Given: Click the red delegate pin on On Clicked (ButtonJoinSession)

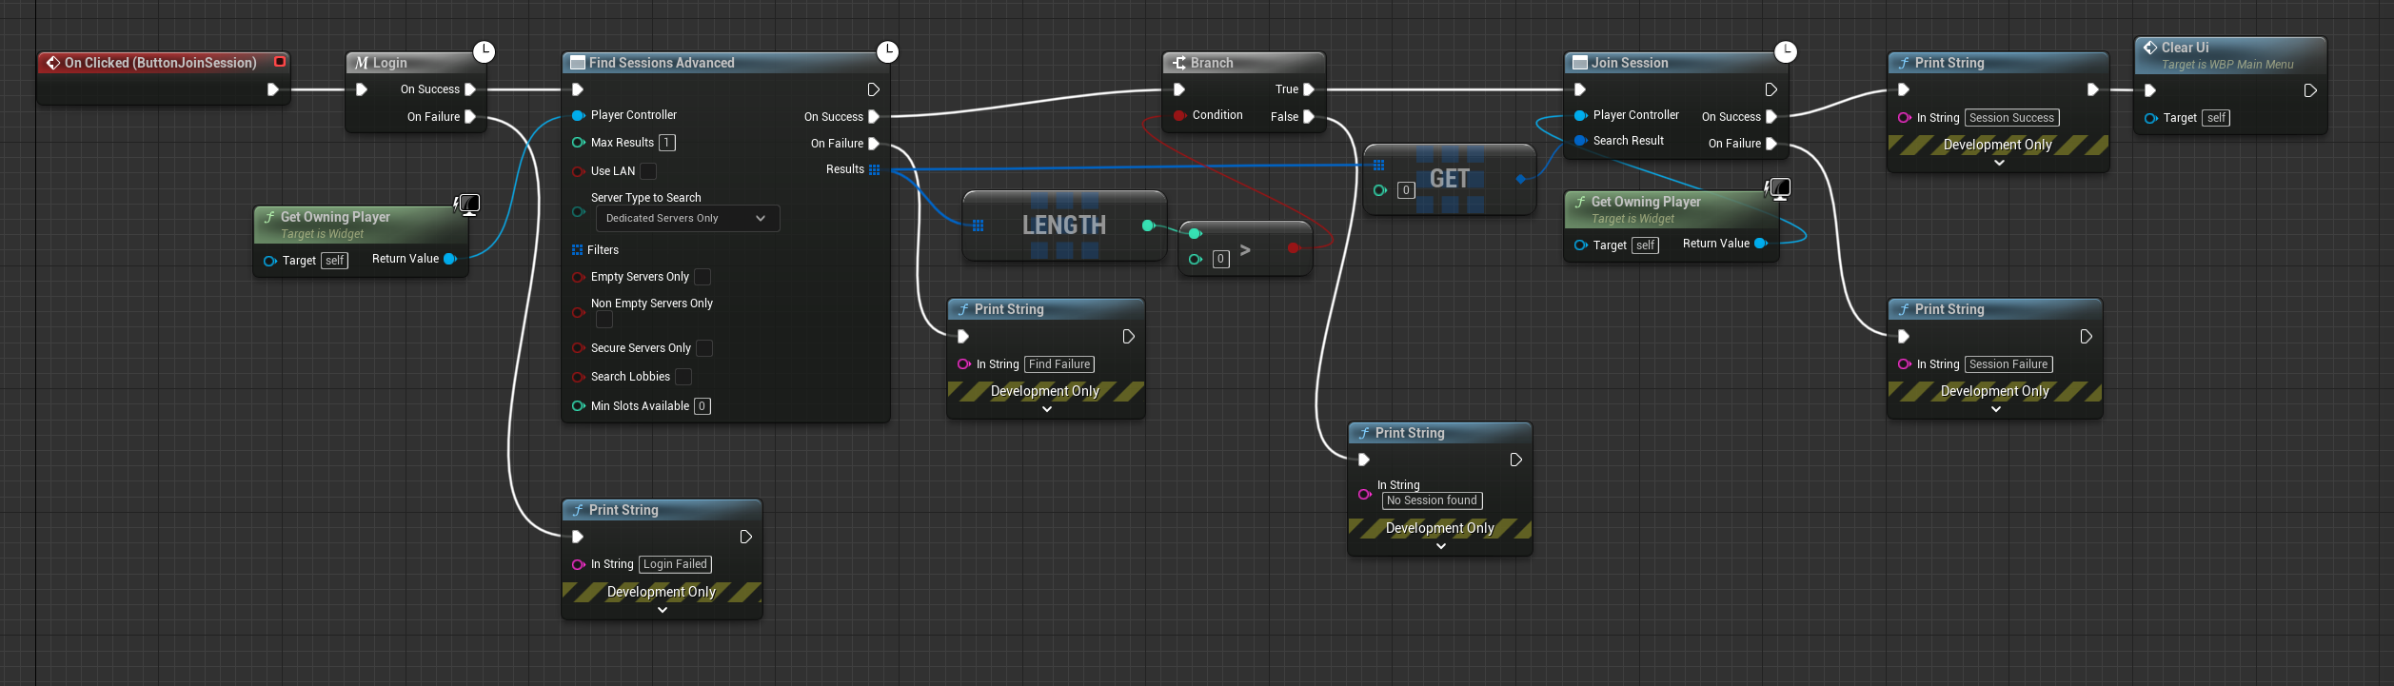Looking at the screenshot, I should click(x=280, y=62).
